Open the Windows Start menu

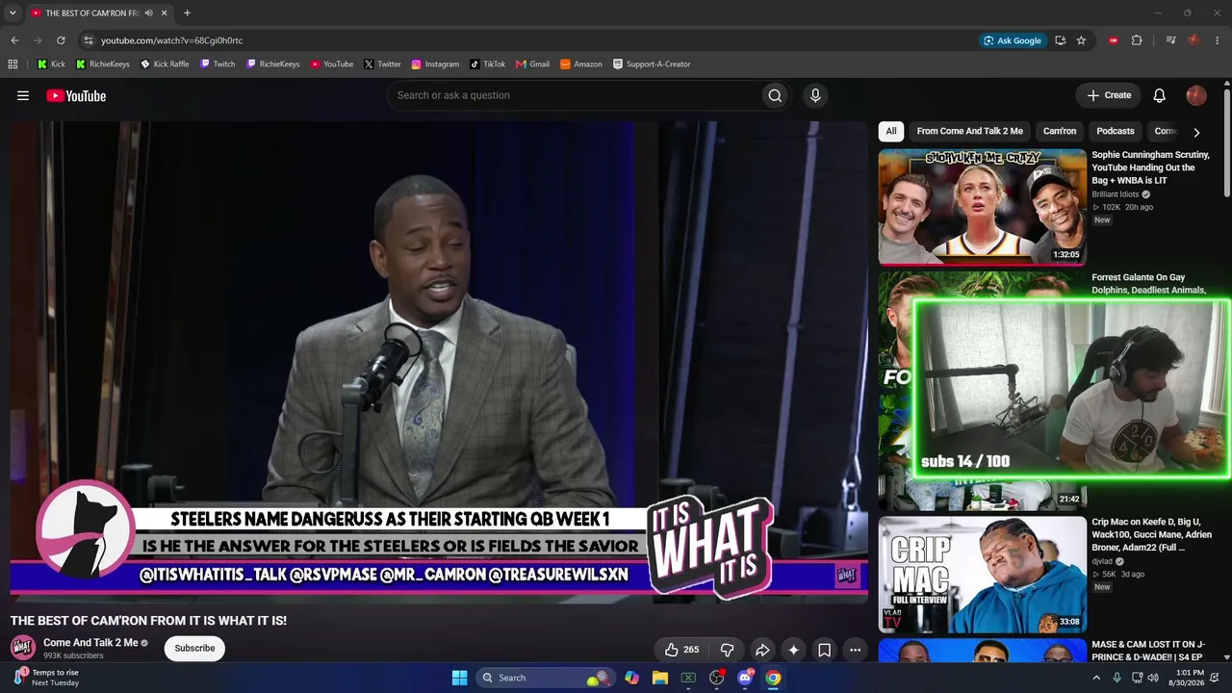coord(459,678)
